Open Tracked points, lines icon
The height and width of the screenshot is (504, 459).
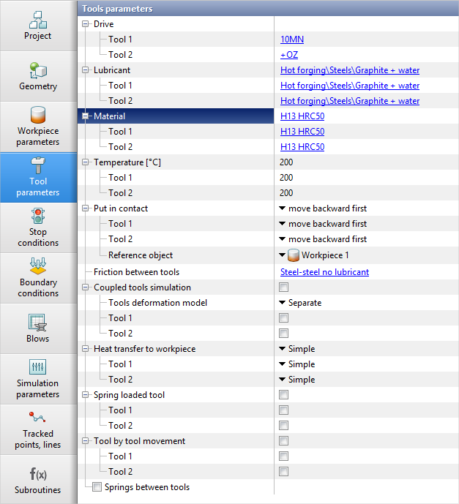point(37,417)
